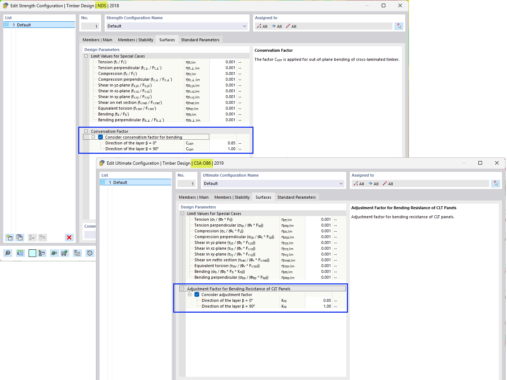The width and height of the screenshot is (507, 380).
Task: Edit Krb value 1.00 for layer β = 90°
Action: (x=318, y=306)
